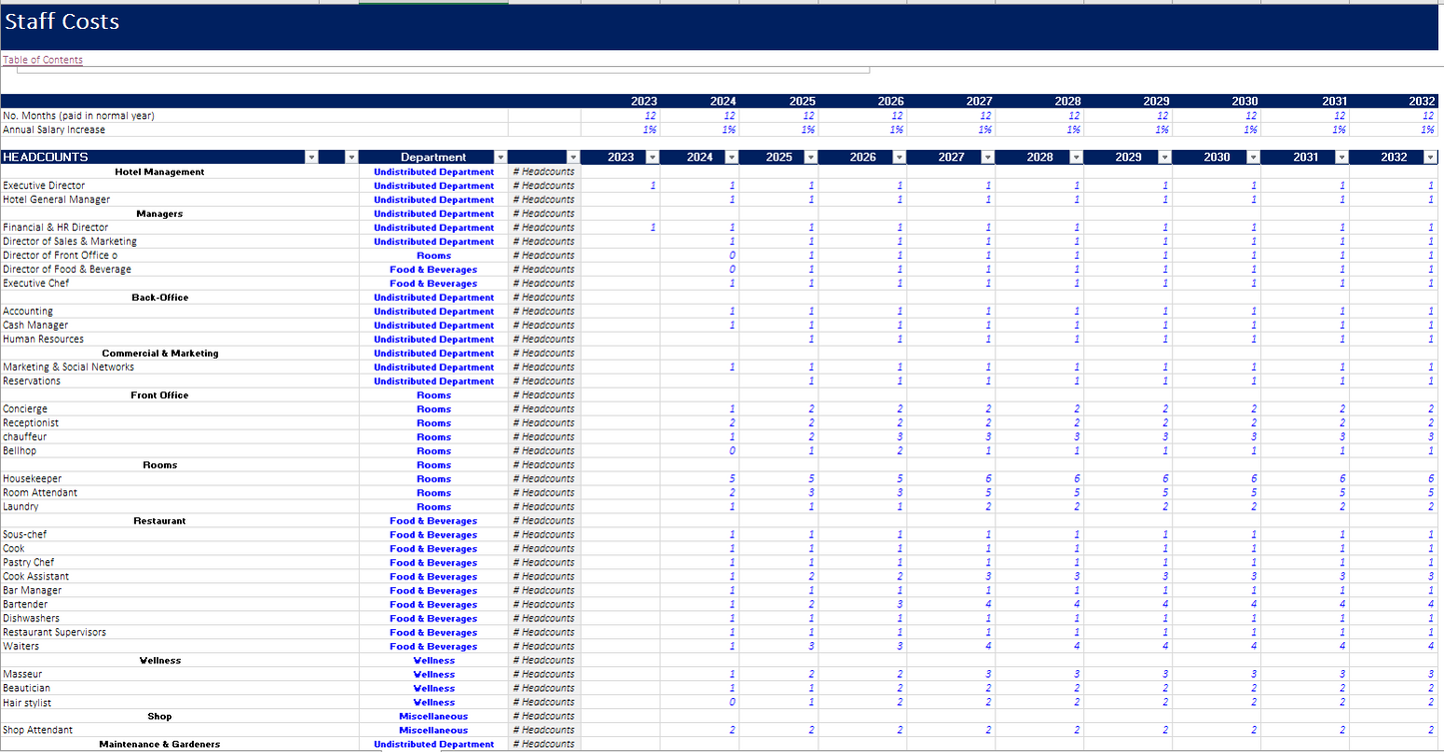This screenshot has width=1444, height=752.
Task: Expand the 2032 headcount filter arrow
Action: (1430, 158)
